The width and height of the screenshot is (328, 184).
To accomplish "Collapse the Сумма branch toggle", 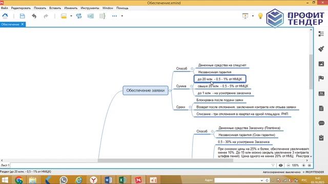I will [x=191, y=86].
